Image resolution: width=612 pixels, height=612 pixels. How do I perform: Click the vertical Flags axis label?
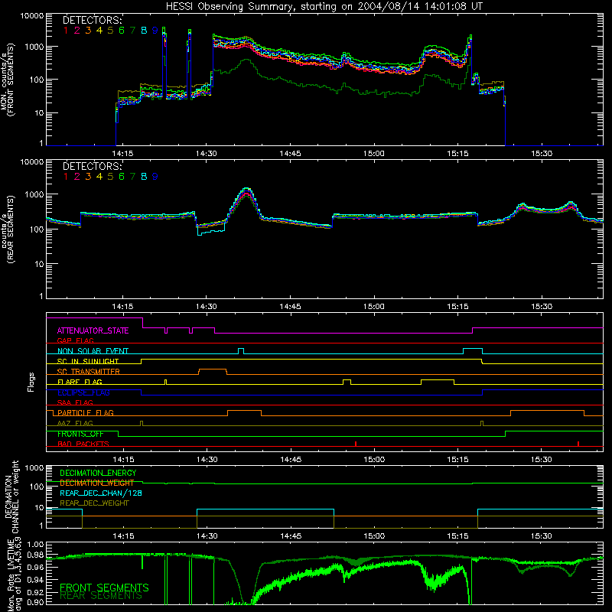click(31, 382)
